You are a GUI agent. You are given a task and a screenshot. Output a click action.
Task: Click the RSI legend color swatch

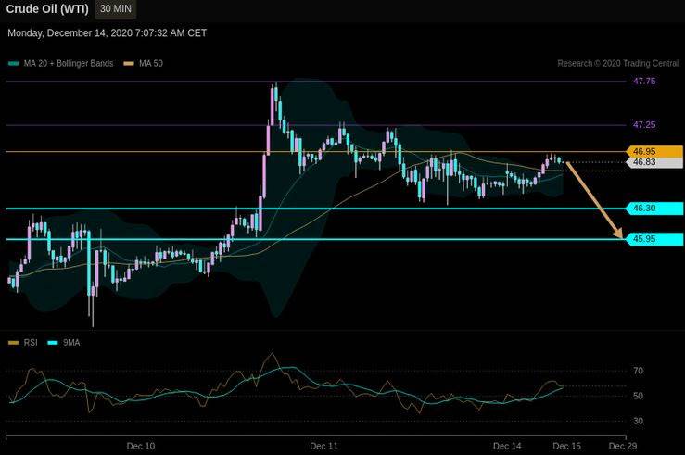pyautogui.click(x=14, y=343)
